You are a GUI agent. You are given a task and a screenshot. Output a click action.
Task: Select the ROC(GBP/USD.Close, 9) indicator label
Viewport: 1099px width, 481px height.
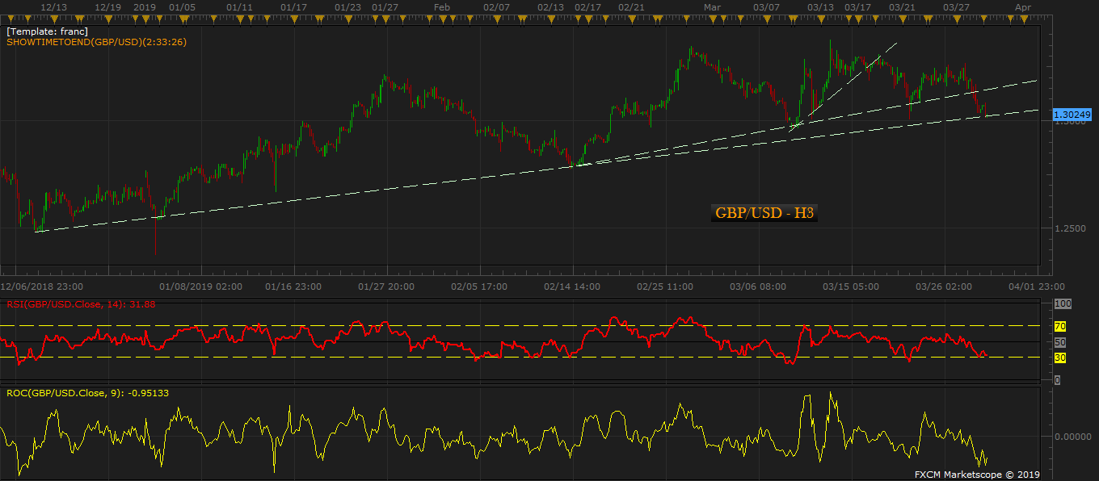[x=88, y=393]
